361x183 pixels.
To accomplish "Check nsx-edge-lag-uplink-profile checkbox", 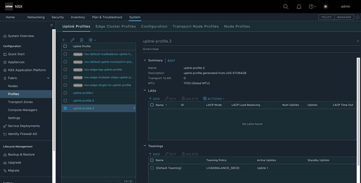I will pyautogui.click(x=65, y=69).
